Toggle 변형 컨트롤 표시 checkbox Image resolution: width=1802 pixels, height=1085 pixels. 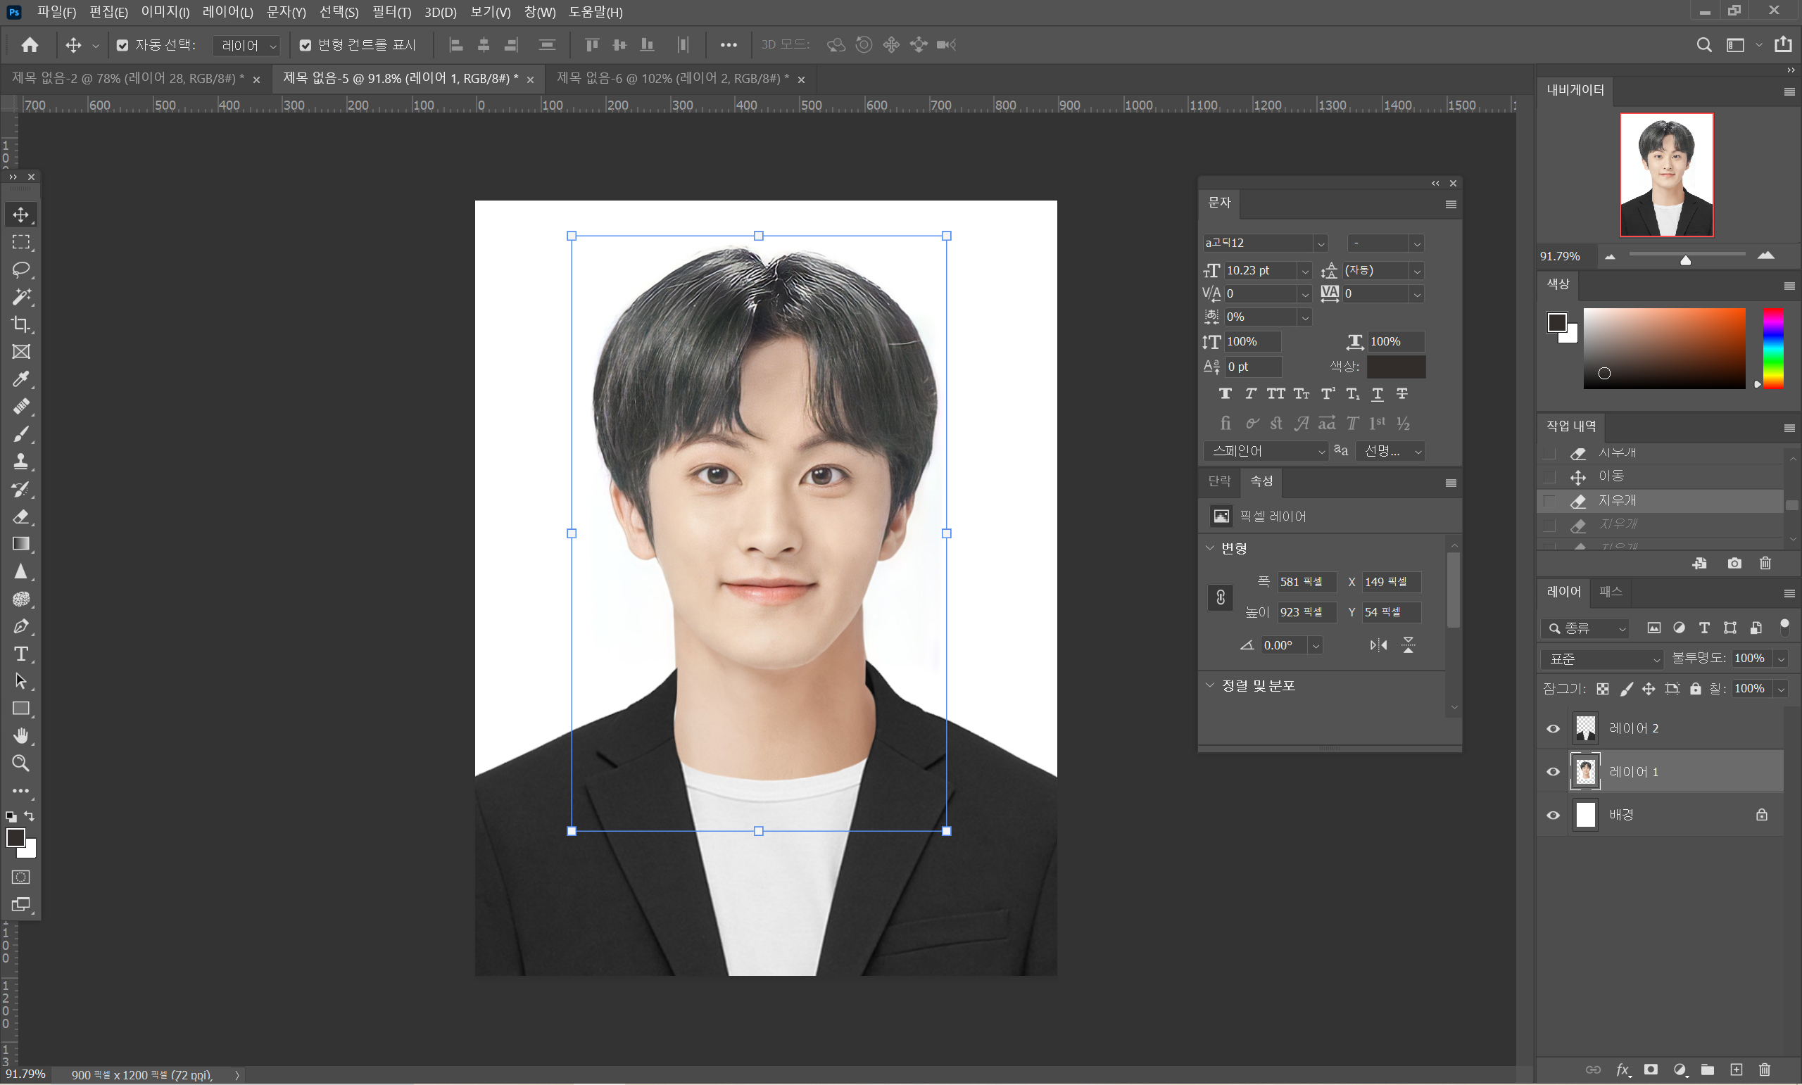click(305, 45)
